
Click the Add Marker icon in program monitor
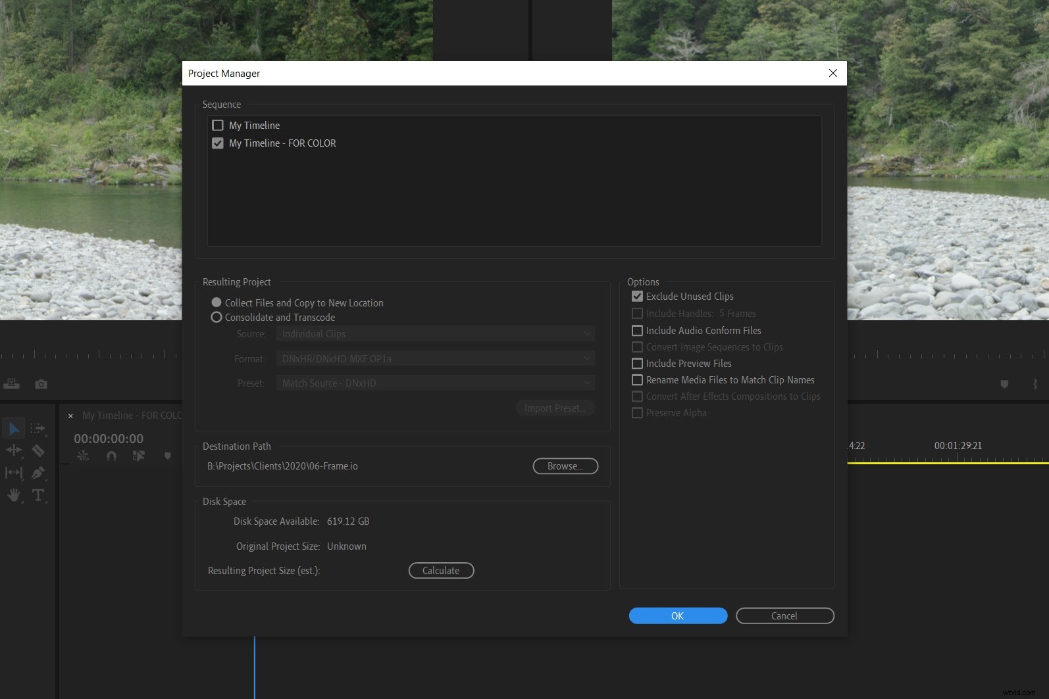tap(1004, 384)
